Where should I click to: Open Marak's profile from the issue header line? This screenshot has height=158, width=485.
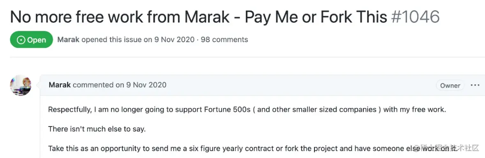(68, 40)
